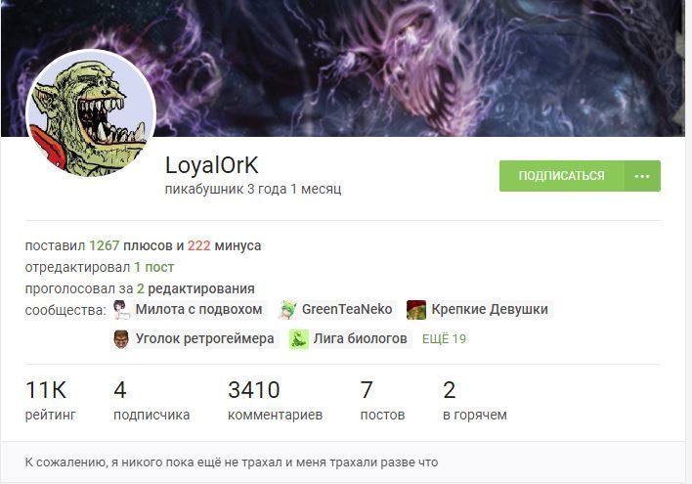Open the GreenTeaNeko community icon
The height and width of the screenshot is (484, 692).
pos(287,310)
